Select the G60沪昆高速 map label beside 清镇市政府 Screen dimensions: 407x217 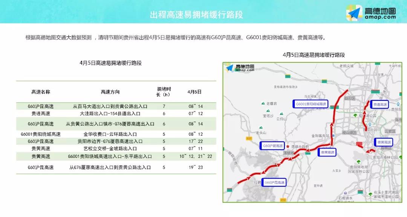[x=272, y=146]
